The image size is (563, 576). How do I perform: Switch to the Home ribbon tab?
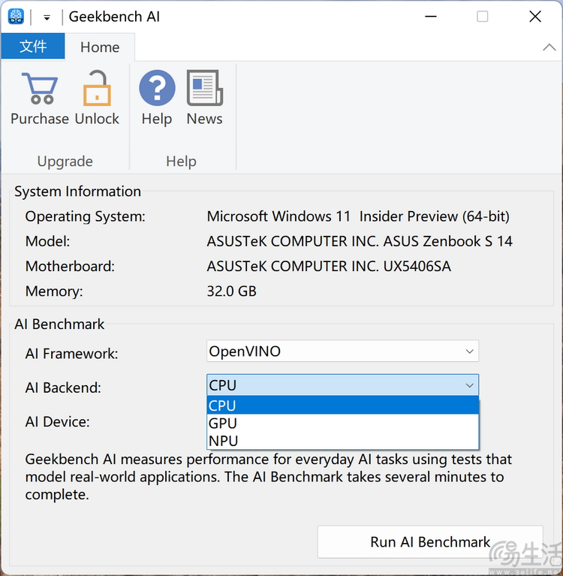pos(100,47)
